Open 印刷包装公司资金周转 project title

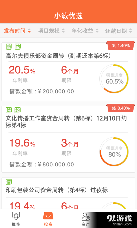pyautogui.click(x=57, y=190)
